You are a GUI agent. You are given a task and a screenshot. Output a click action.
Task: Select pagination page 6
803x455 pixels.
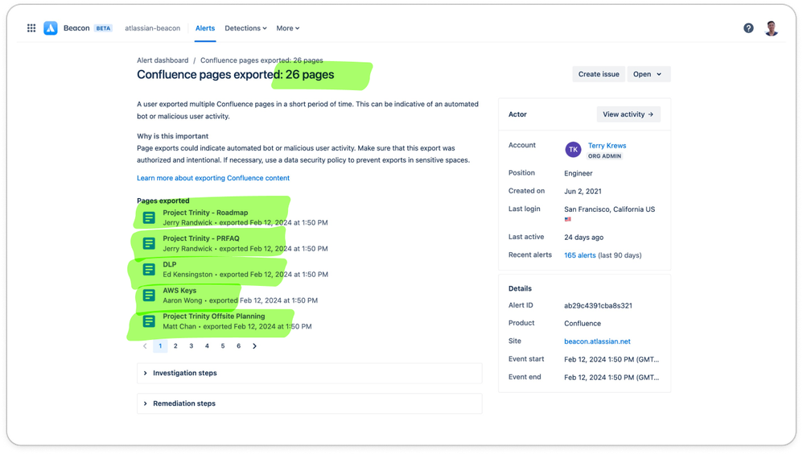coord(239,346)
